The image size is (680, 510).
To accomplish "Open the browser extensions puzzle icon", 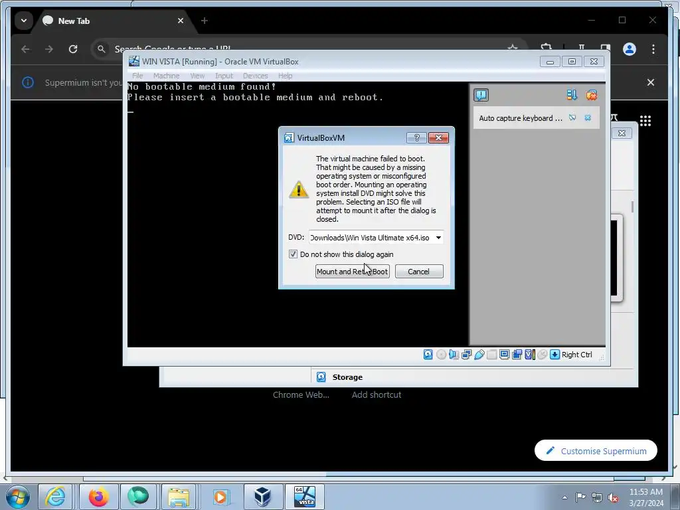I will tap(547, 48).
